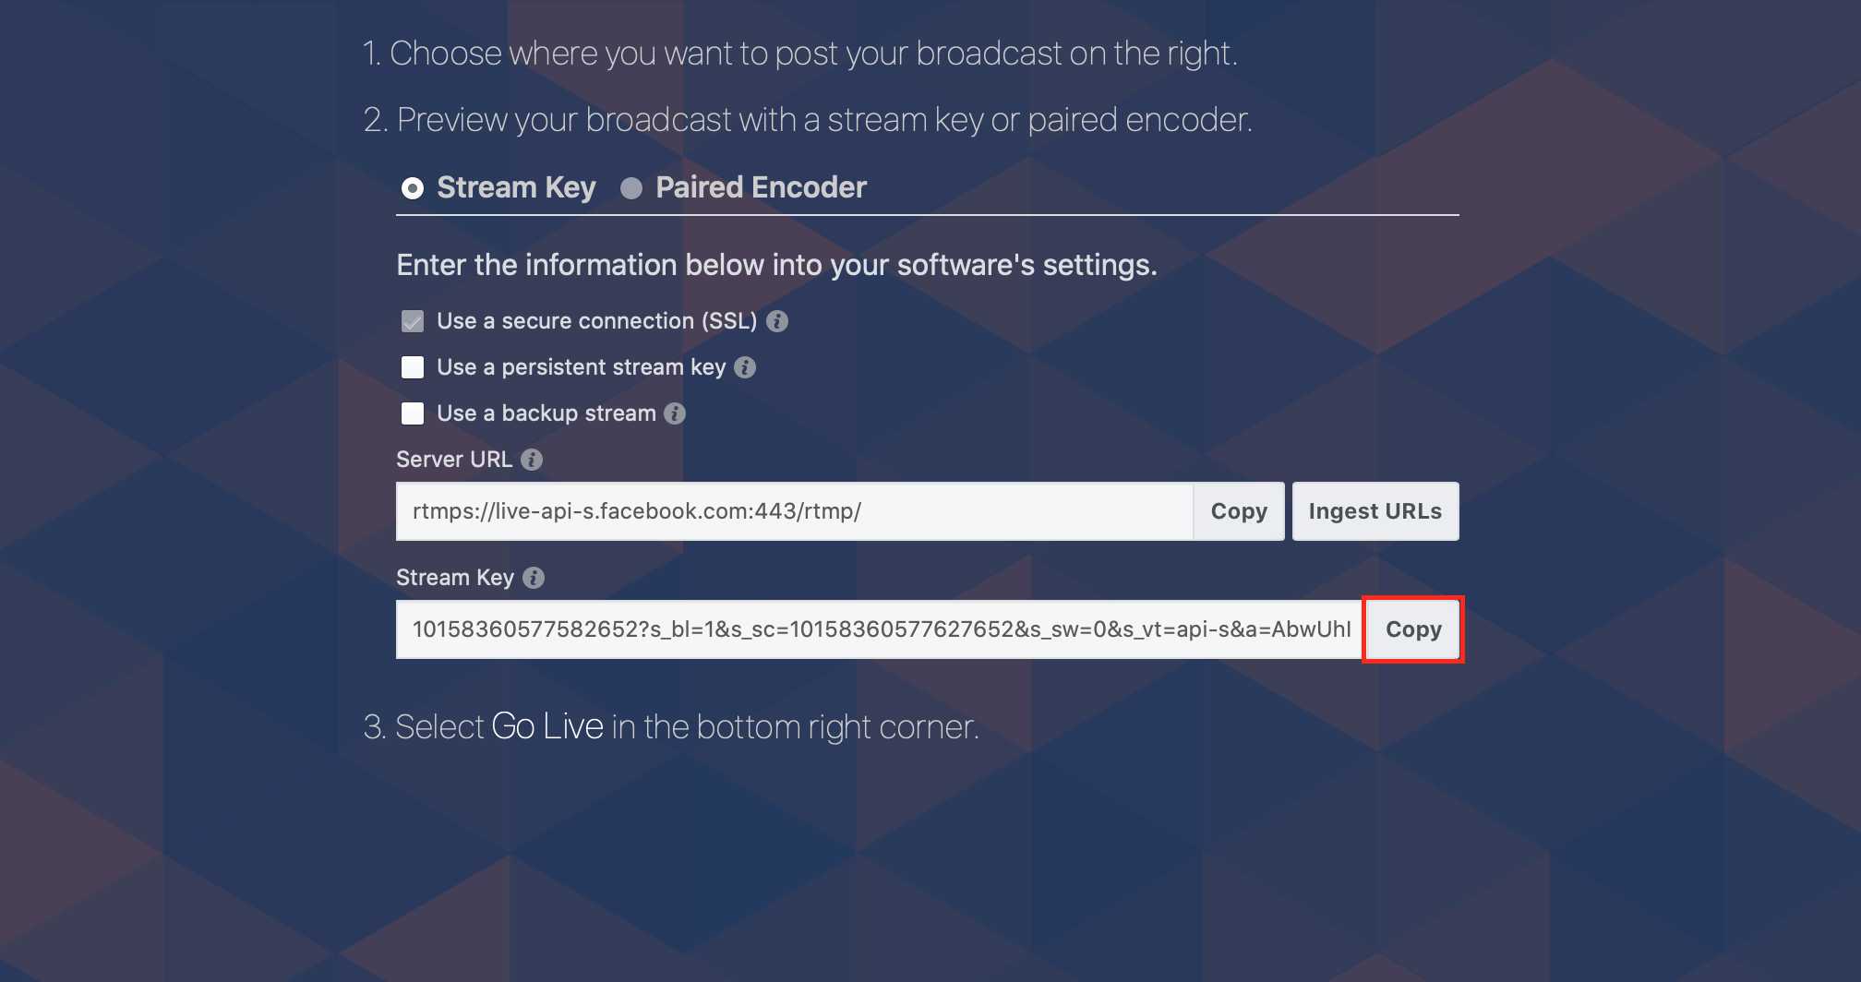Enable the backup stream checkbox
Screen dimensions: 1861x982
click(x=413, y=413)
